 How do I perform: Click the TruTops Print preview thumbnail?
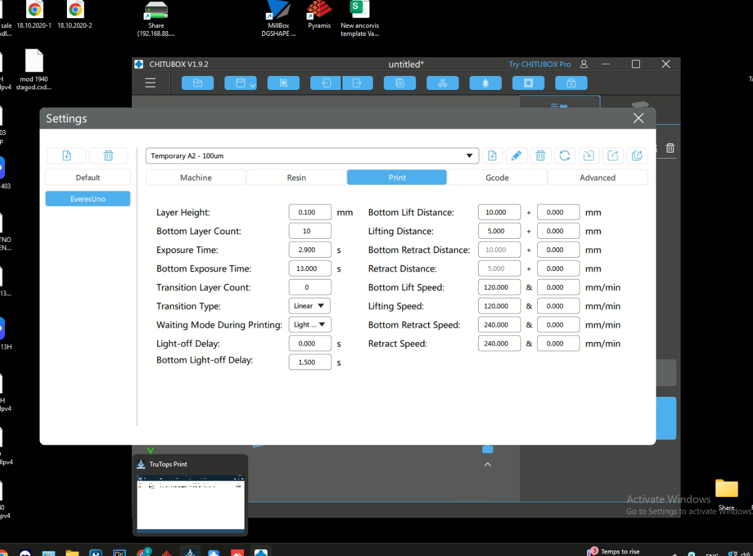[x=190, y=503]
